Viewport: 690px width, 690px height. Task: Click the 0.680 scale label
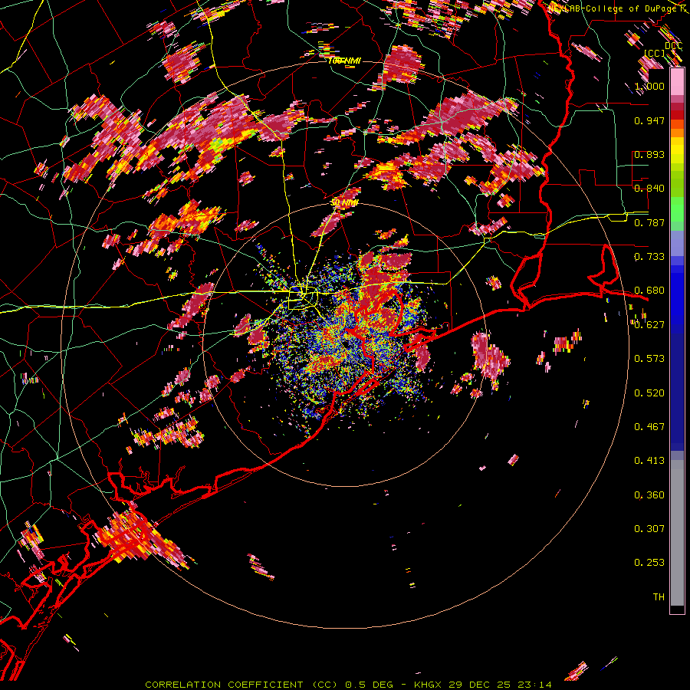[x=649, y=291]
